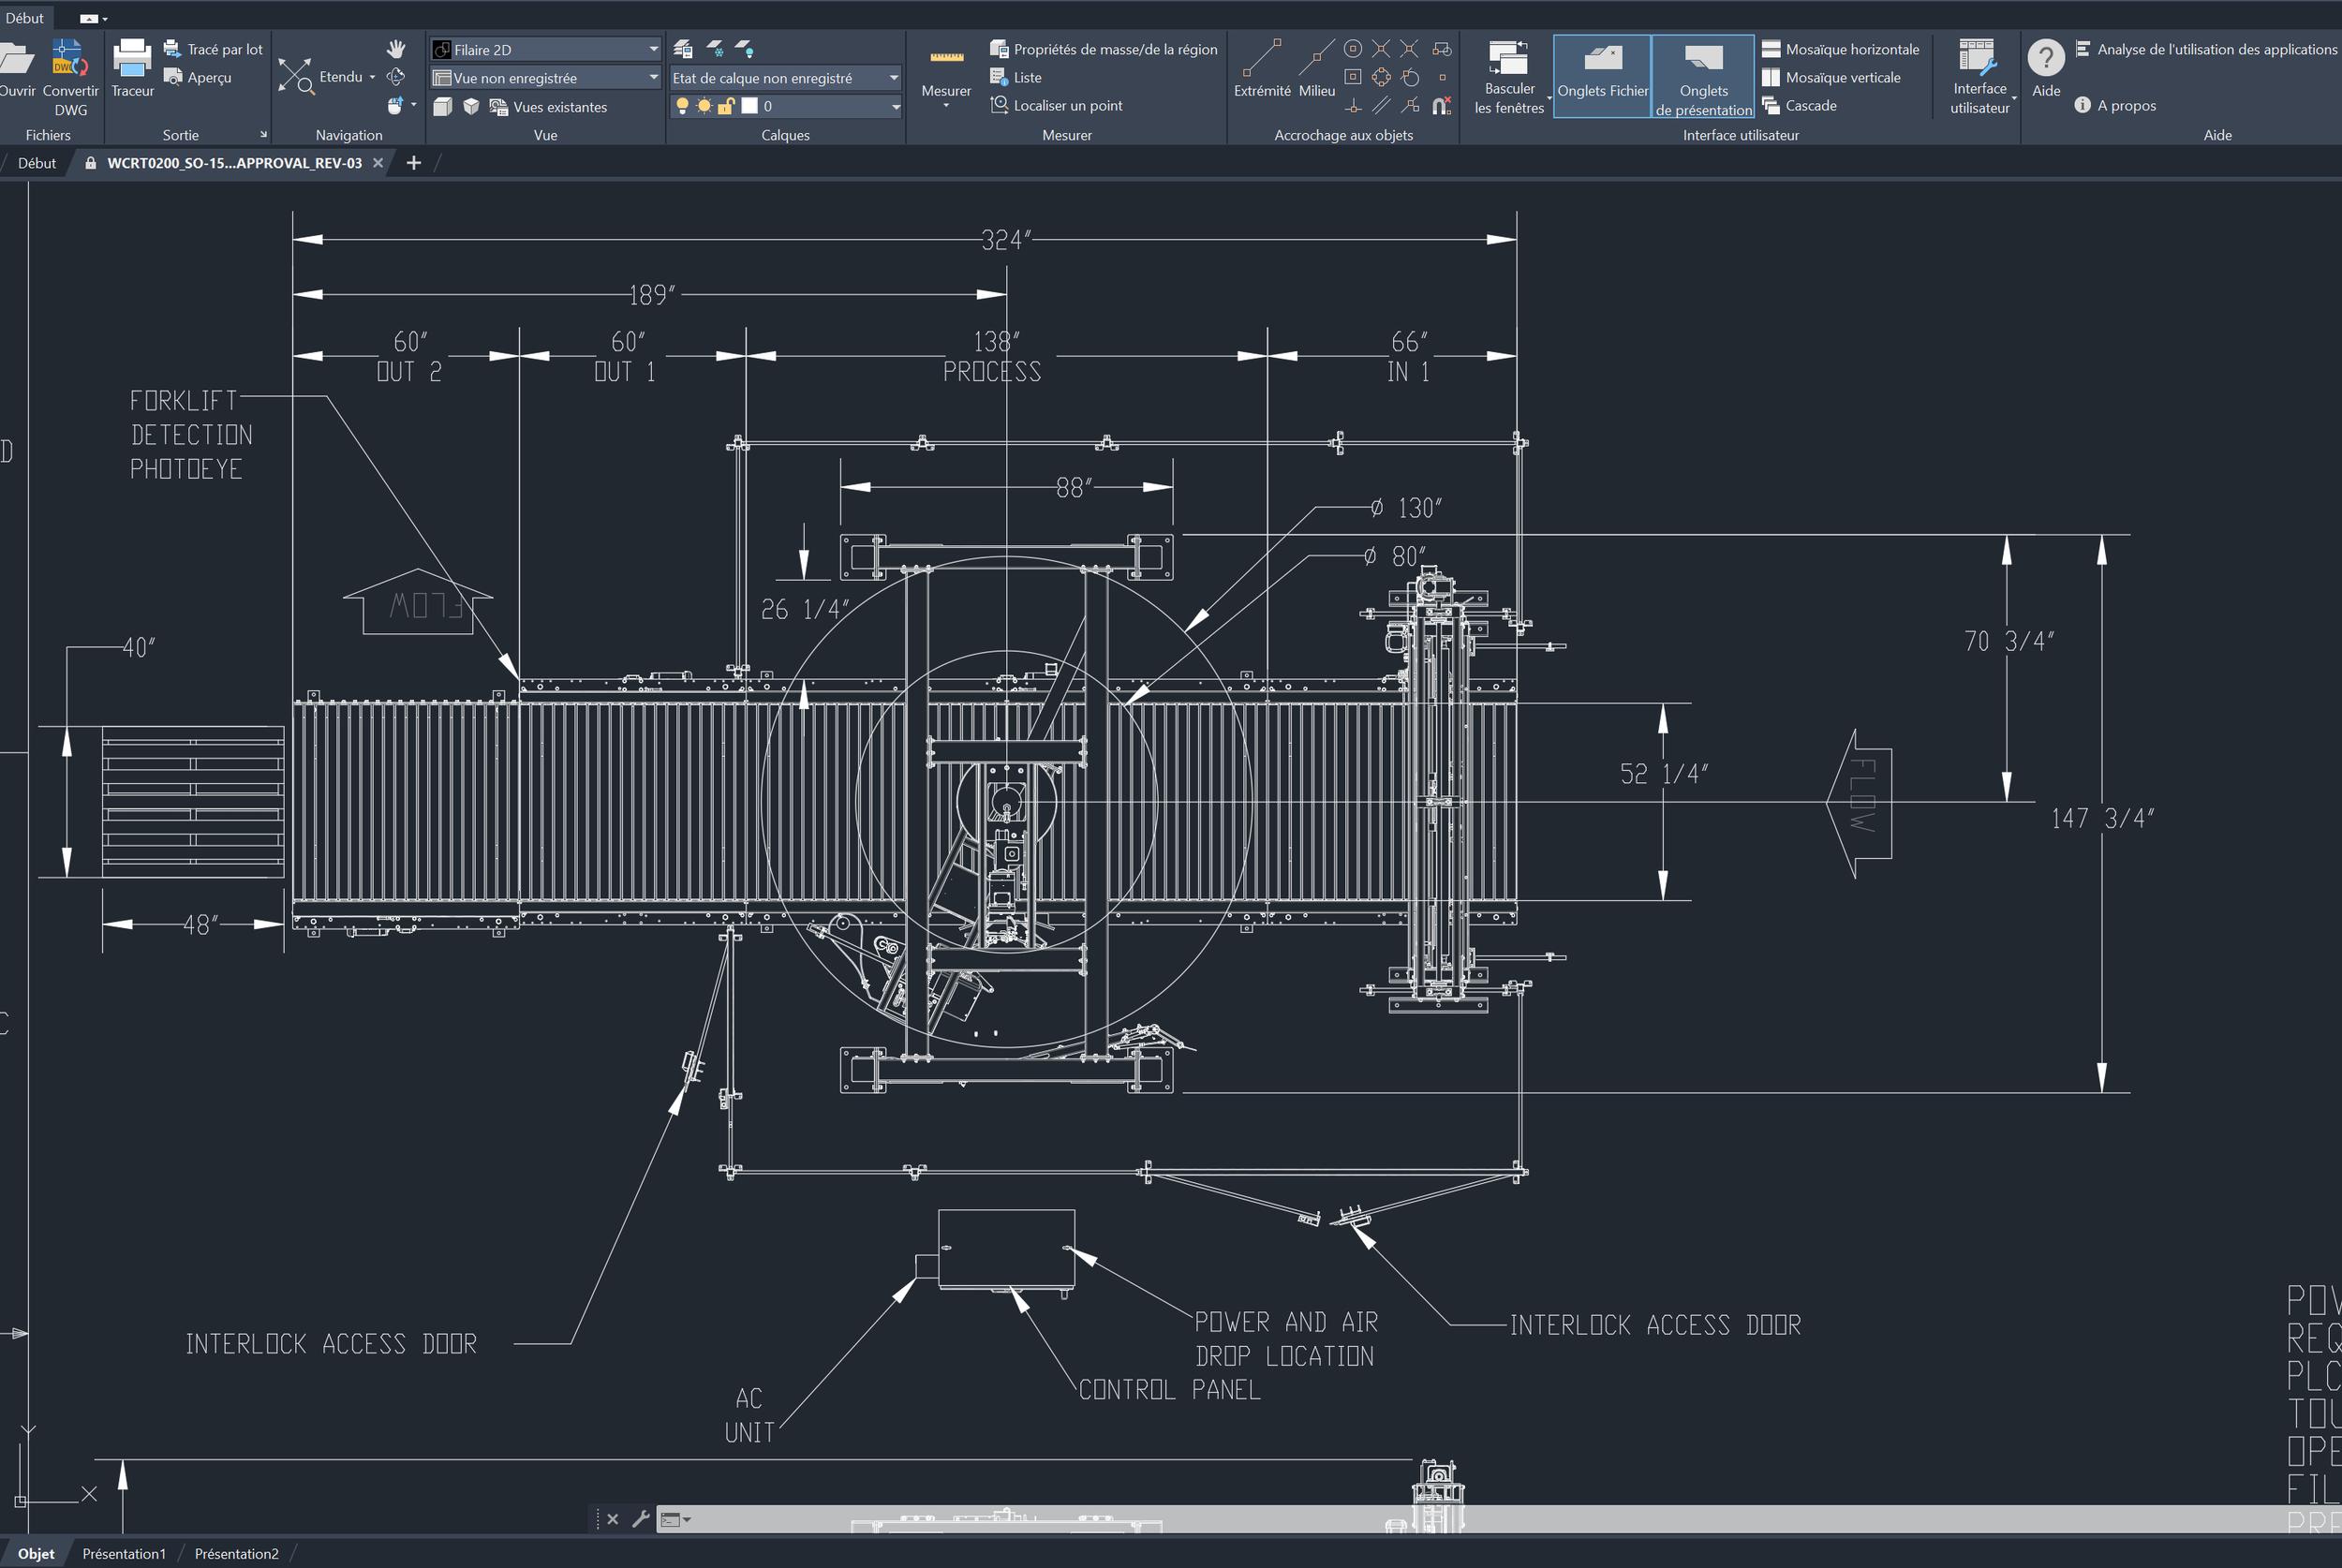The image size is (2342, 1568).
Task: Open the Traceur plot tool
Action: pyautogui.click(x=132, y=59)
